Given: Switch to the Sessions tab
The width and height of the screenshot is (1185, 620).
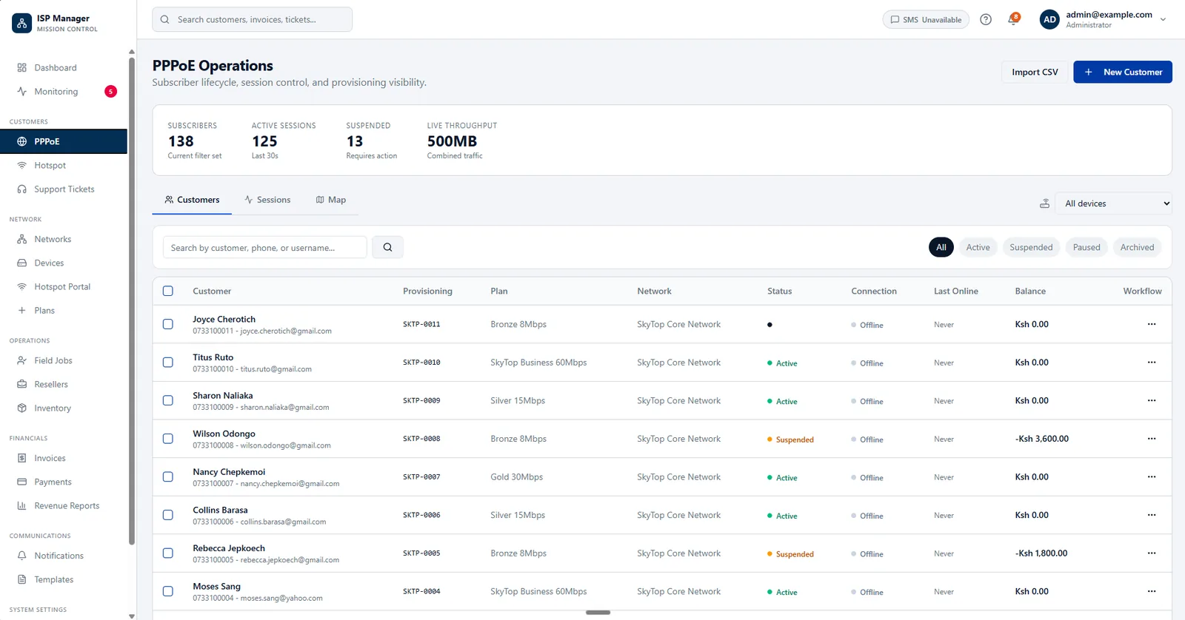Looking at the screenshot, I should [x=267, y=200].
